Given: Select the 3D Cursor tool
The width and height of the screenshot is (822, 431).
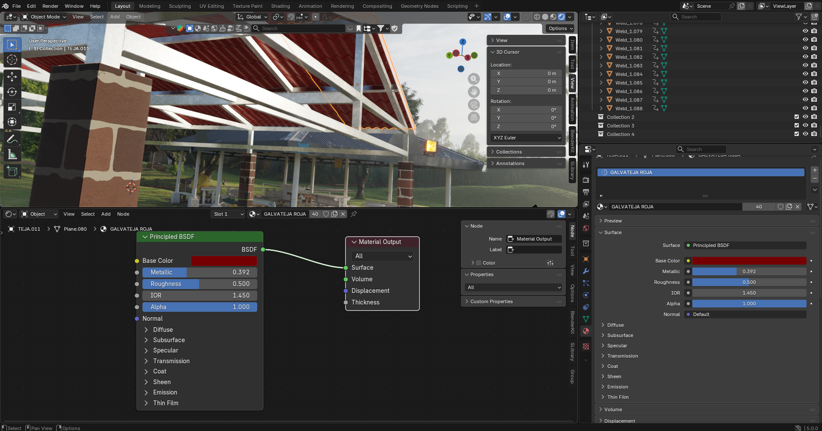Looking at the screenshot, I should point(12,60).
